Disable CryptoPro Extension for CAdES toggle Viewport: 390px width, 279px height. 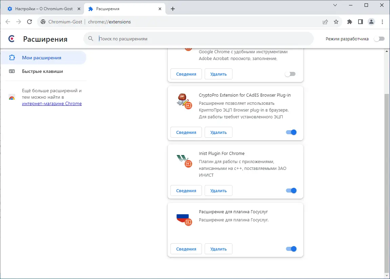pos(291,132)
